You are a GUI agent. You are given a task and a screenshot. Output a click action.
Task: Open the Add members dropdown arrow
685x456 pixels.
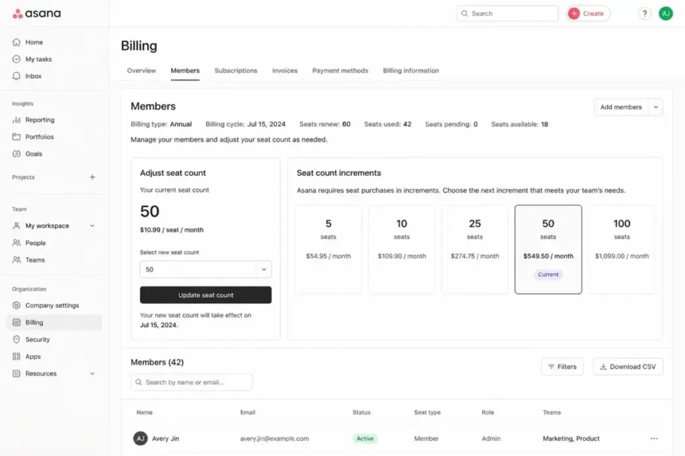(656, 107)
